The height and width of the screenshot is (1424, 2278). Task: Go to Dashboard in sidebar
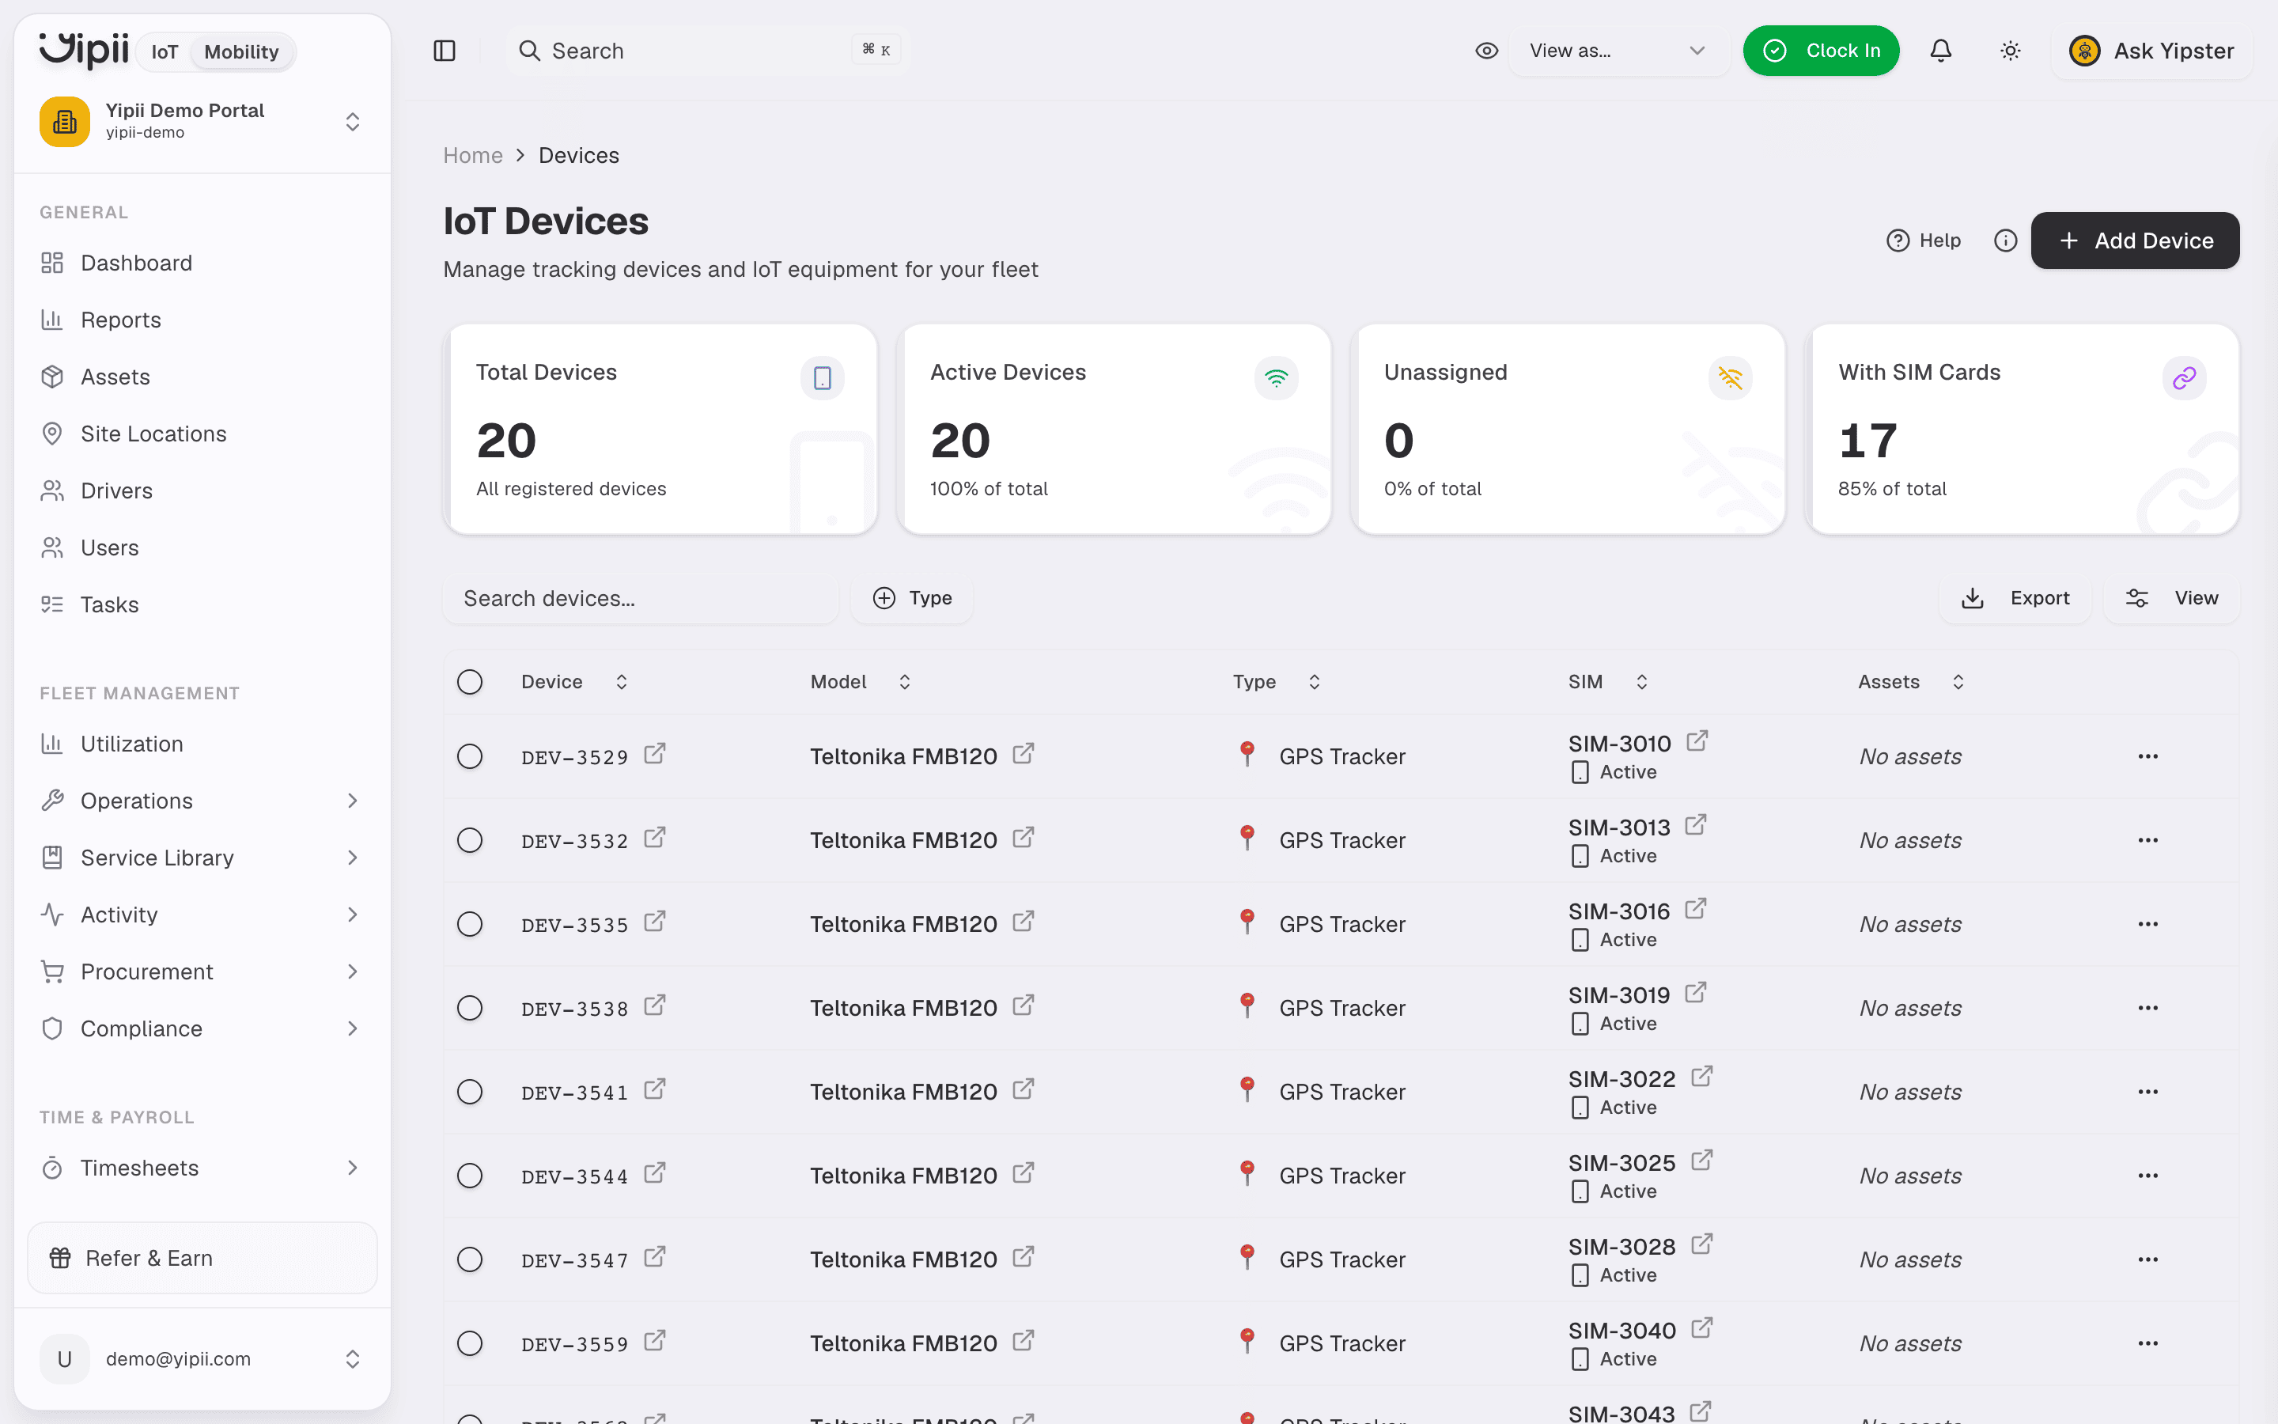tap(202, 263)
